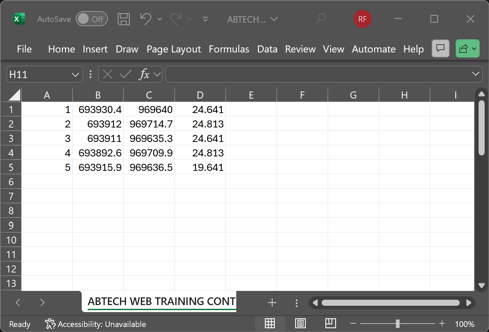This screenshot has width=489, height=332.
Task: Open the Search magnifier icon
Action: [321, 19]
